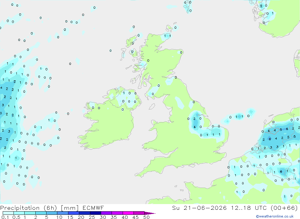
Task: Click the 35–40 mm purple legend swatch
Action: click(x=117, y=213)
